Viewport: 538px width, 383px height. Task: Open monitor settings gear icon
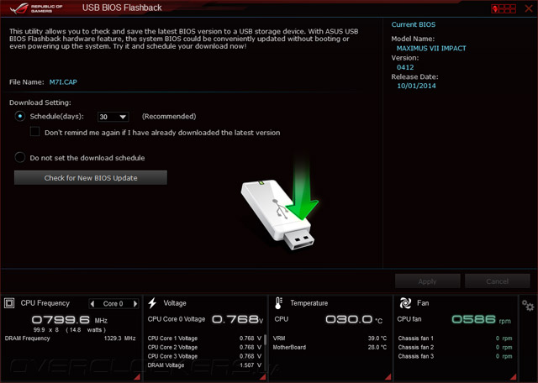pos(528,305)
